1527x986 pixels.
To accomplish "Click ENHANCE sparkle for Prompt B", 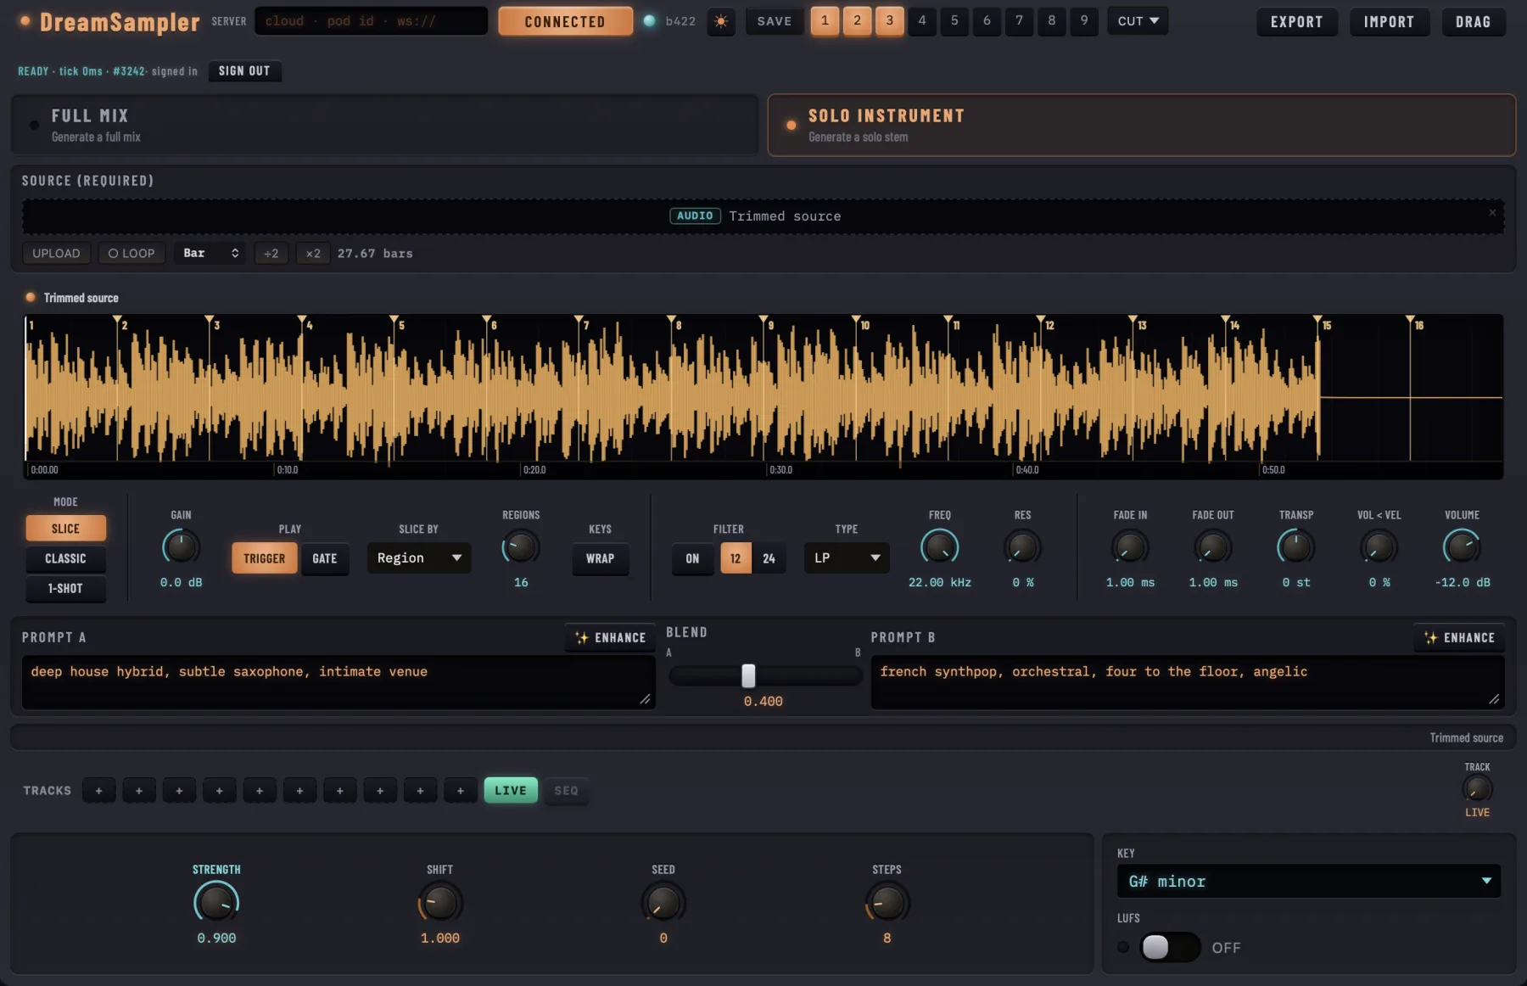I will (1459, 637).
